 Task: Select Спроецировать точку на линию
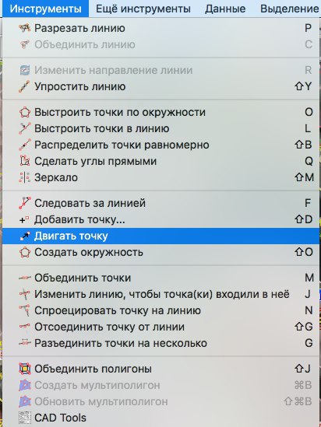[x=161, y=310]
